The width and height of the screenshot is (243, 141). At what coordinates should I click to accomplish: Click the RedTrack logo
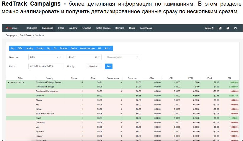click(x=12, y=28)
